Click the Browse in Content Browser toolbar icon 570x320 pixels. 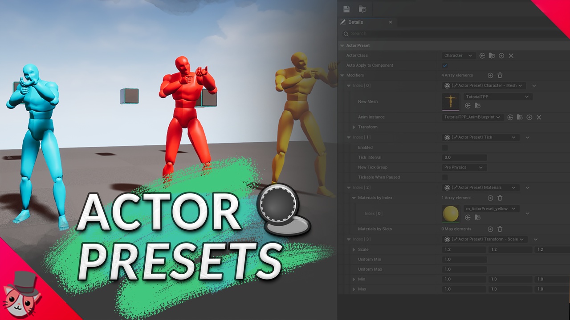[x=362, y=9]
